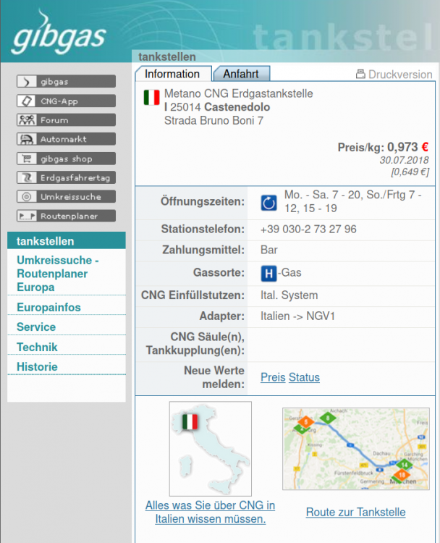Open the Technik menu item
Image resolution: width=440 pixels, height=543 pixels.
coord(37,347)
